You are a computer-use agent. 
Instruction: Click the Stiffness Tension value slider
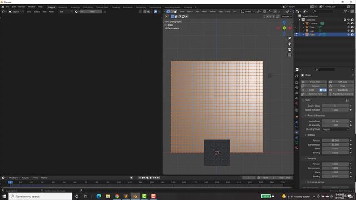click(x=335, y=141)
